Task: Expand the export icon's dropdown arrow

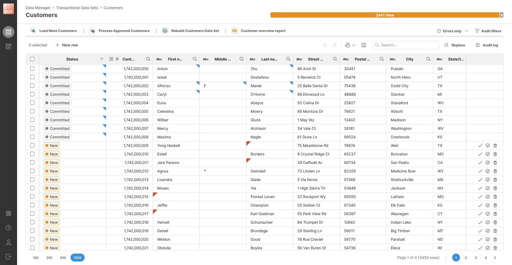Action: point(354,45)
